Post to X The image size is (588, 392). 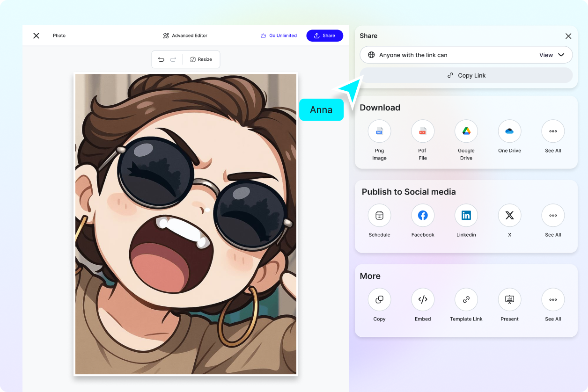[x=509, y=216]
